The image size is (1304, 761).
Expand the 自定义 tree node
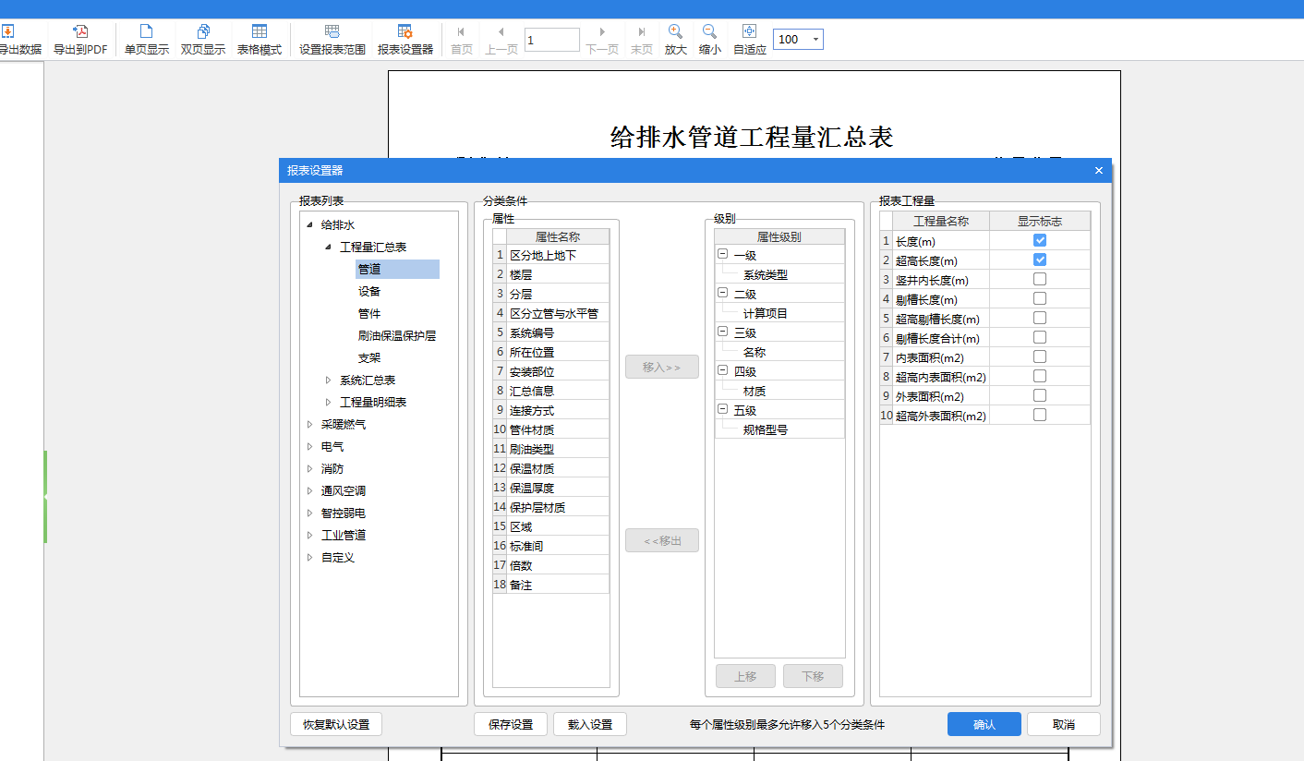[x=309, y=557]
